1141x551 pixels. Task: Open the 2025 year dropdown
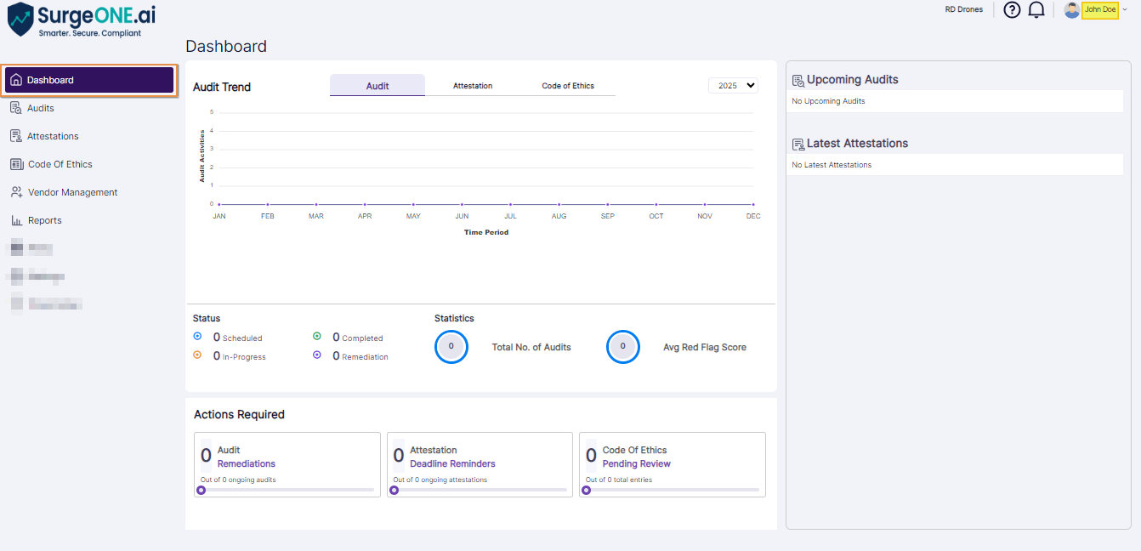click(x=732, y=85)
